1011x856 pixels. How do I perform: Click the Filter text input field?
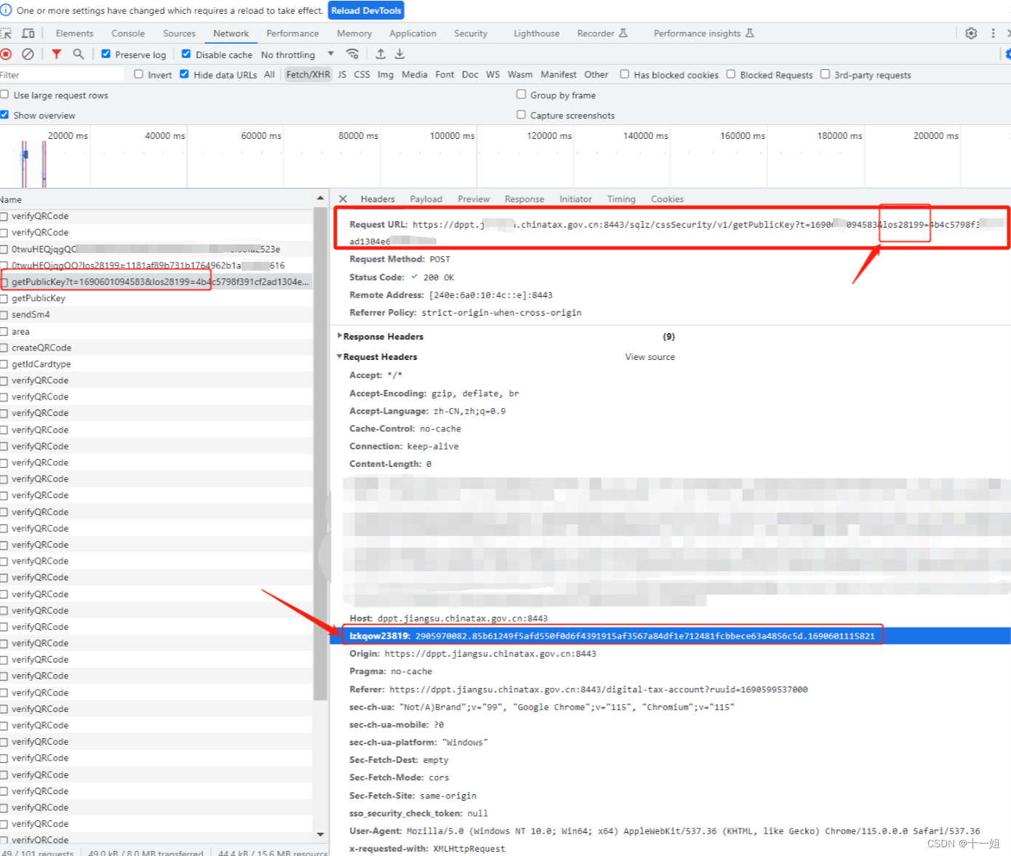62,75
